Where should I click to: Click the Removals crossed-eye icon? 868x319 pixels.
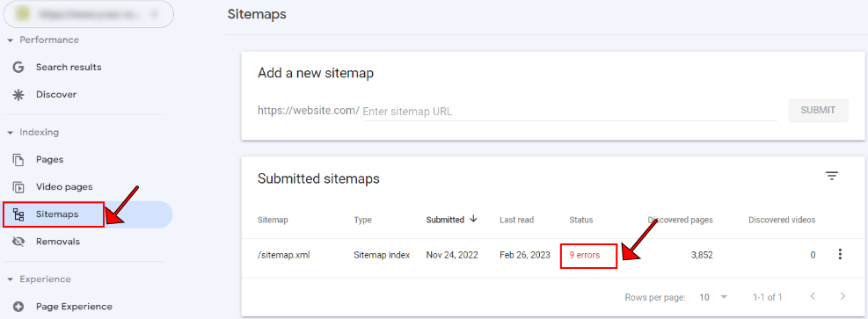(18, 242)
